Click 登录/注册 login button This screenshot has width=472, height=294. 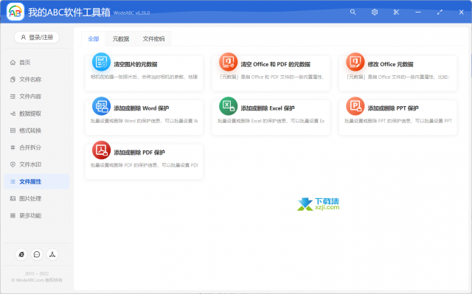click(37, 38)
